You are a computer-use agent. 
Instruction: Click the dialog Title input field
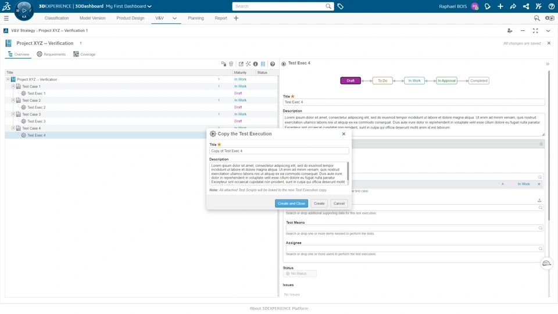click(279, 151)
